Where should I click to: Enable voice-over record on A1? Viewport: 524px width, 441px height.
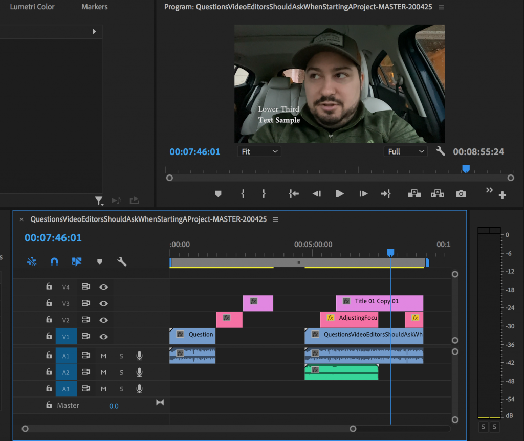click(x=139, y=356)
